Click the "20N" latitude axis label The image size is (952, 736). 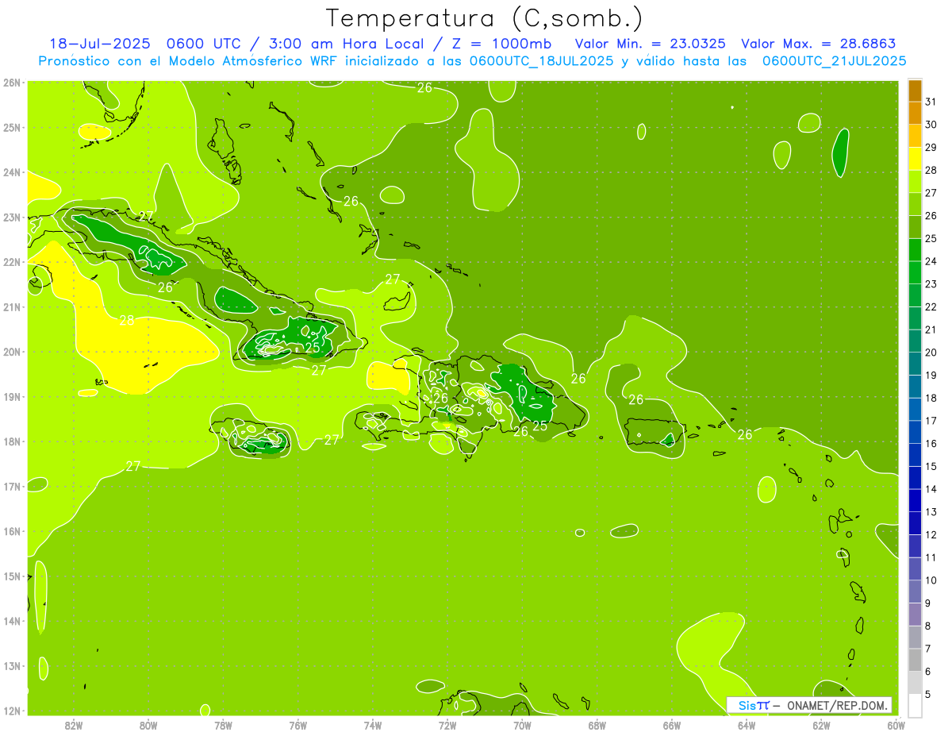pos(11,352)
